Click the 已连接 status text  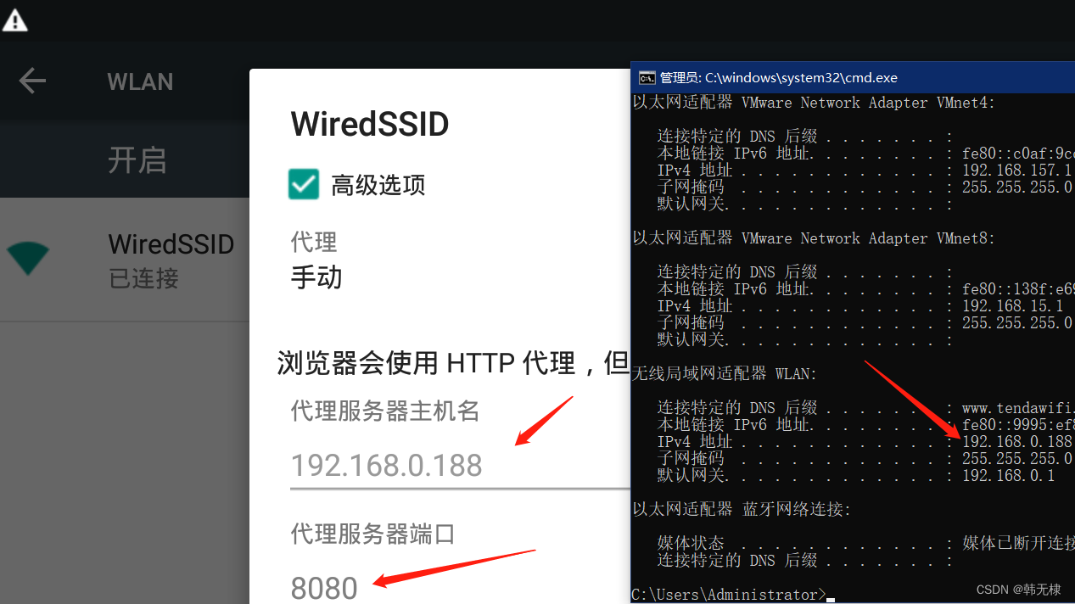[144, 278]
